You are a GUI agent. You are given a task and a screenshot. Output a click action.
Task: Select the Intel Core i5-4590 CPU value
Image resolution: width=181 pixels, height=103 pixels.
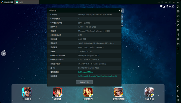click(95, 15)
